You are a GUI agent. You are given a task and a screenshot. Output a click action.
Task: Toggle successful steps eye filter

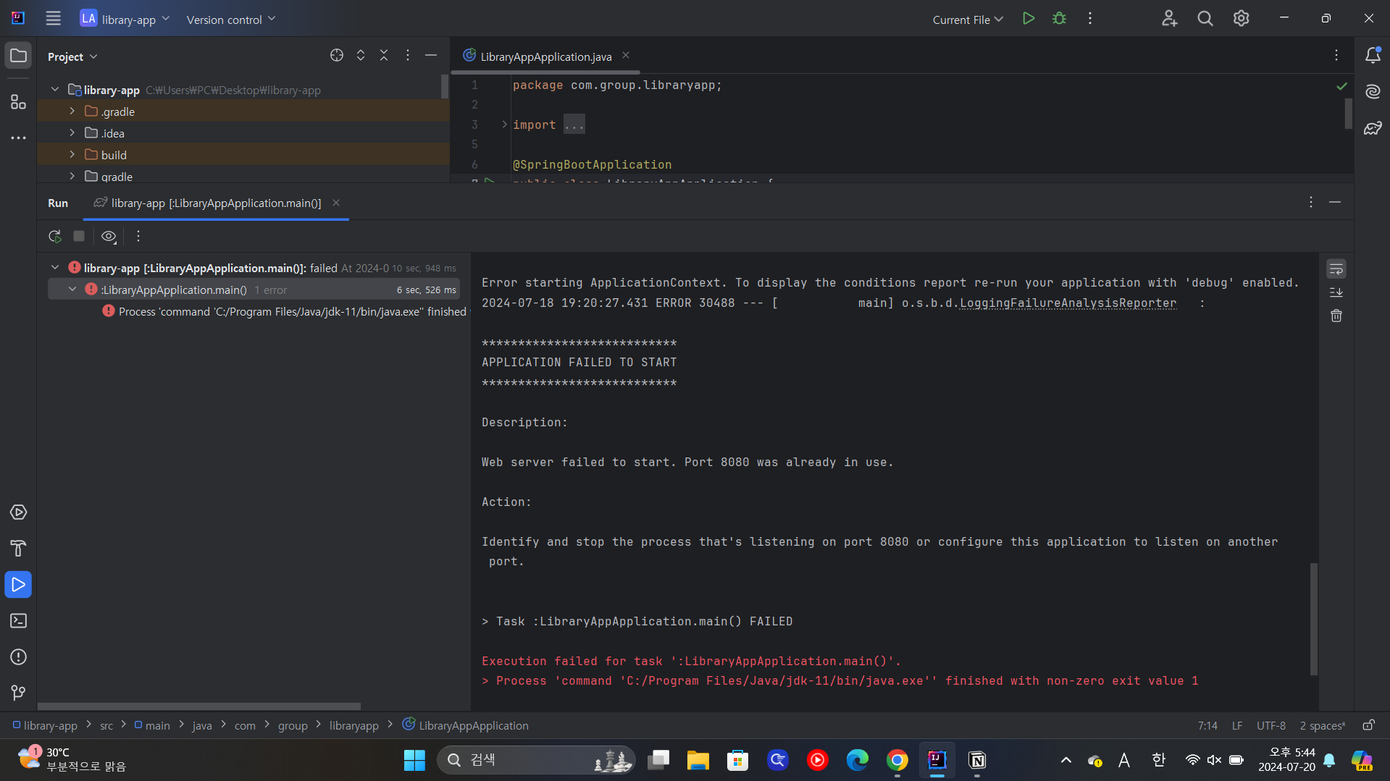109,236
